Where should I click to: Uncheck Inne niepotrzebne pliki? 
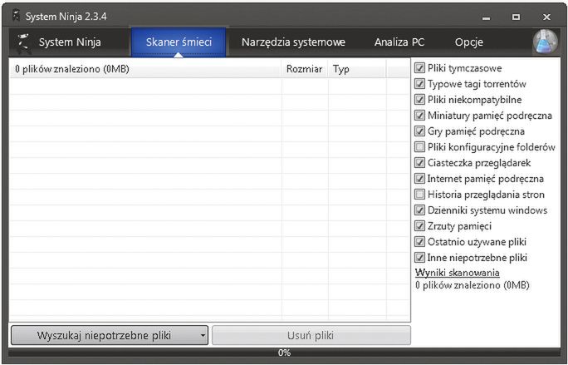(x=419, y=258)
